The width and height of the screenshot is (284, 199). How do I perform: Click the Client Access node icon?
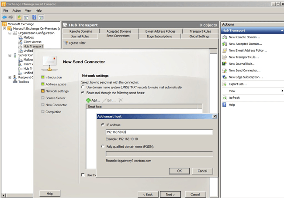[20, 42]
